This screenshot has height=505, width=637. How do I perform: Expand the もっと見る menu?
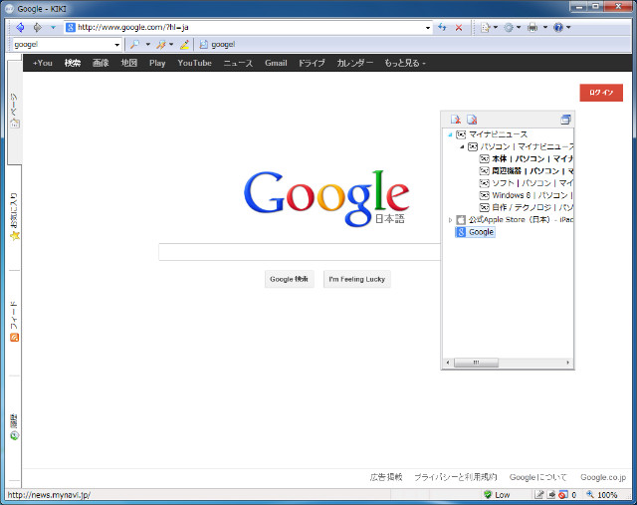(405, 63)
